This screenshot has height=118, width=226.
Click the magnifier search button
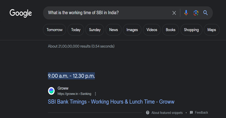click(x=205, y=13)
